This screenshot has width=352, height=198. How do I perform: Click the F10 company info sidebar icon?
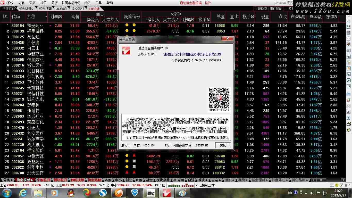point(348,56)
